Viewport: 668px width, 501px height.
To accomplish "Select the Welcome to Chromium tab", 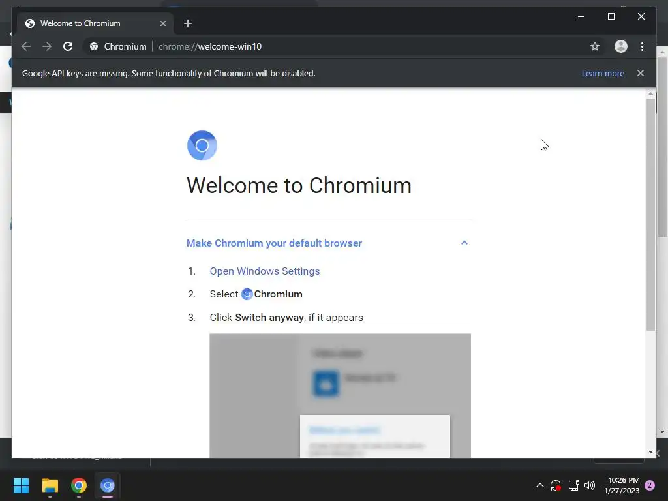I will [x=95, y=23].
